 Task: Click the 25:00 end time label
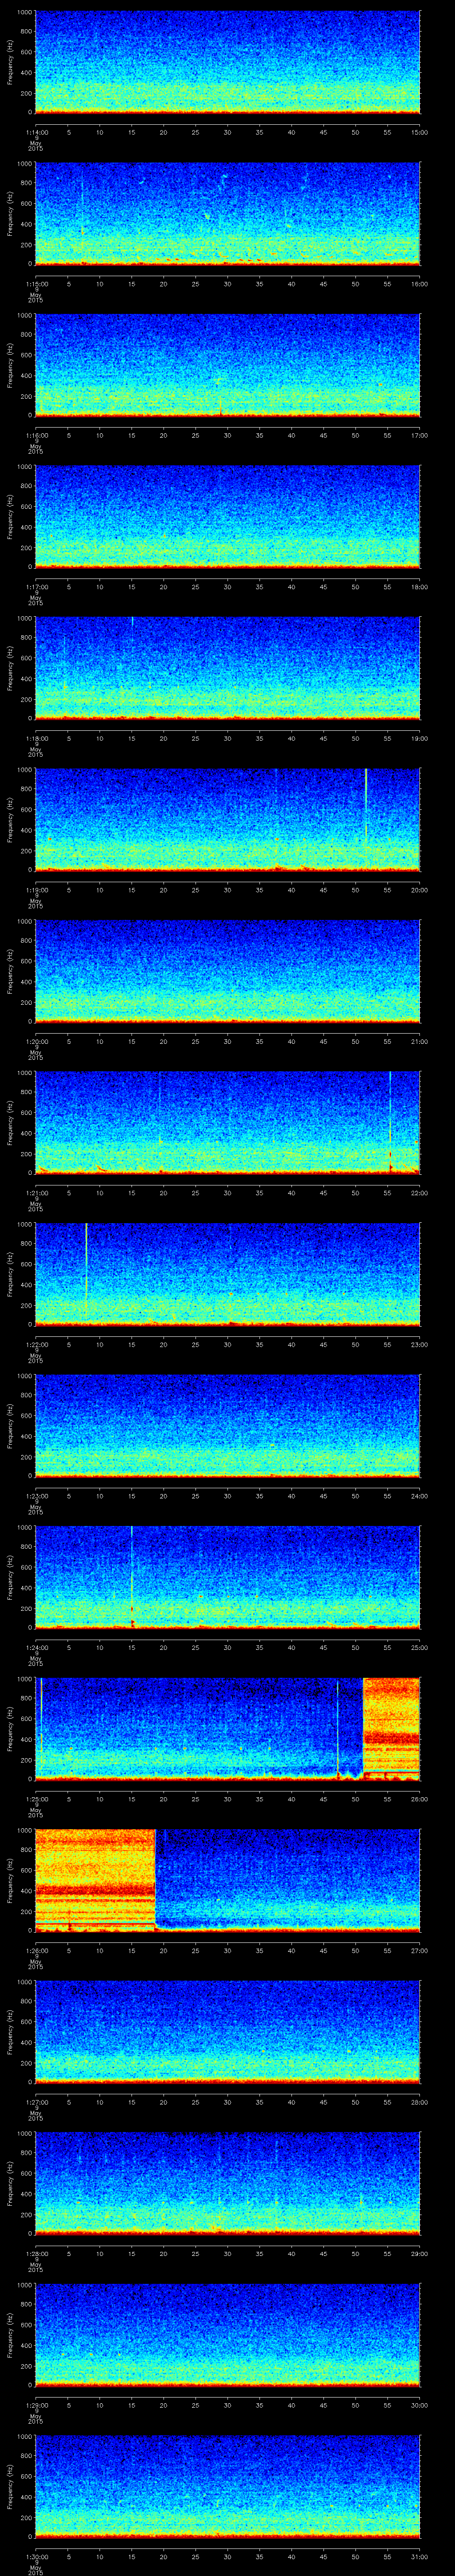point(420,1647)
